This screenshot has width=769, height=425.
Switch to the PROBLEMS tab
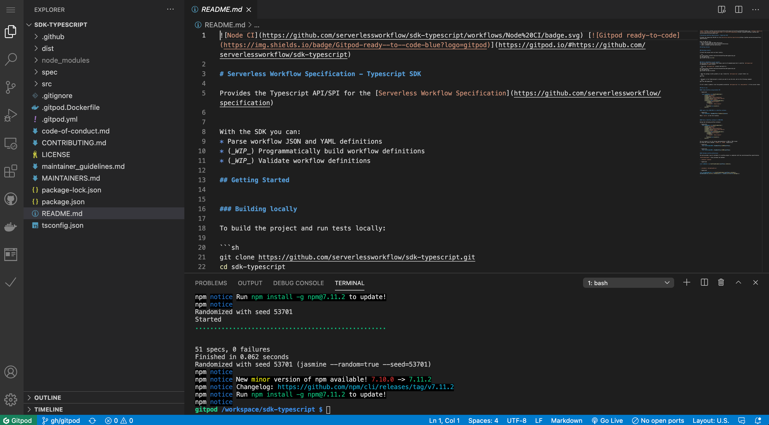tap(211, 283)
